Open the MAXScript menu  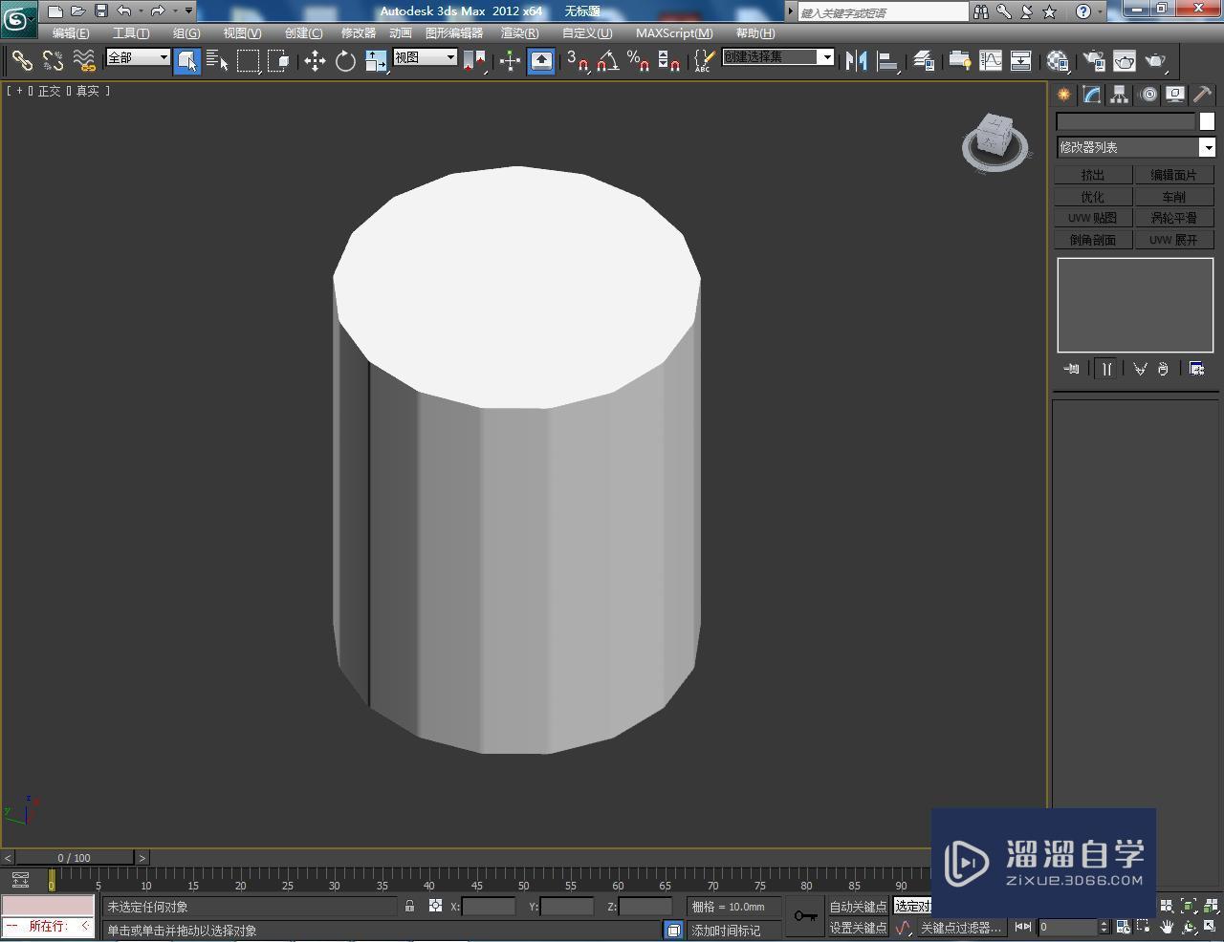point(673,32)
